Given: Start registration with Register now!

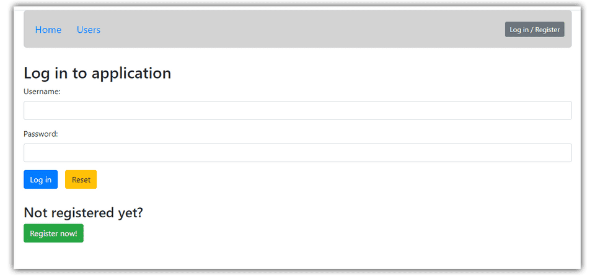Looking at the screenshot, I should [x=53, y=233].
